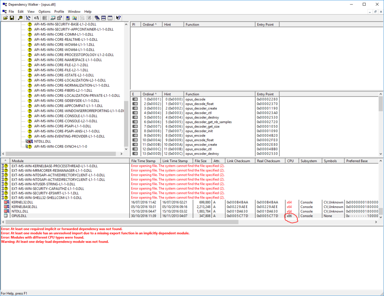
Task: Open the Profile menu
Action: pyautogui.click(x=59, y=11)
